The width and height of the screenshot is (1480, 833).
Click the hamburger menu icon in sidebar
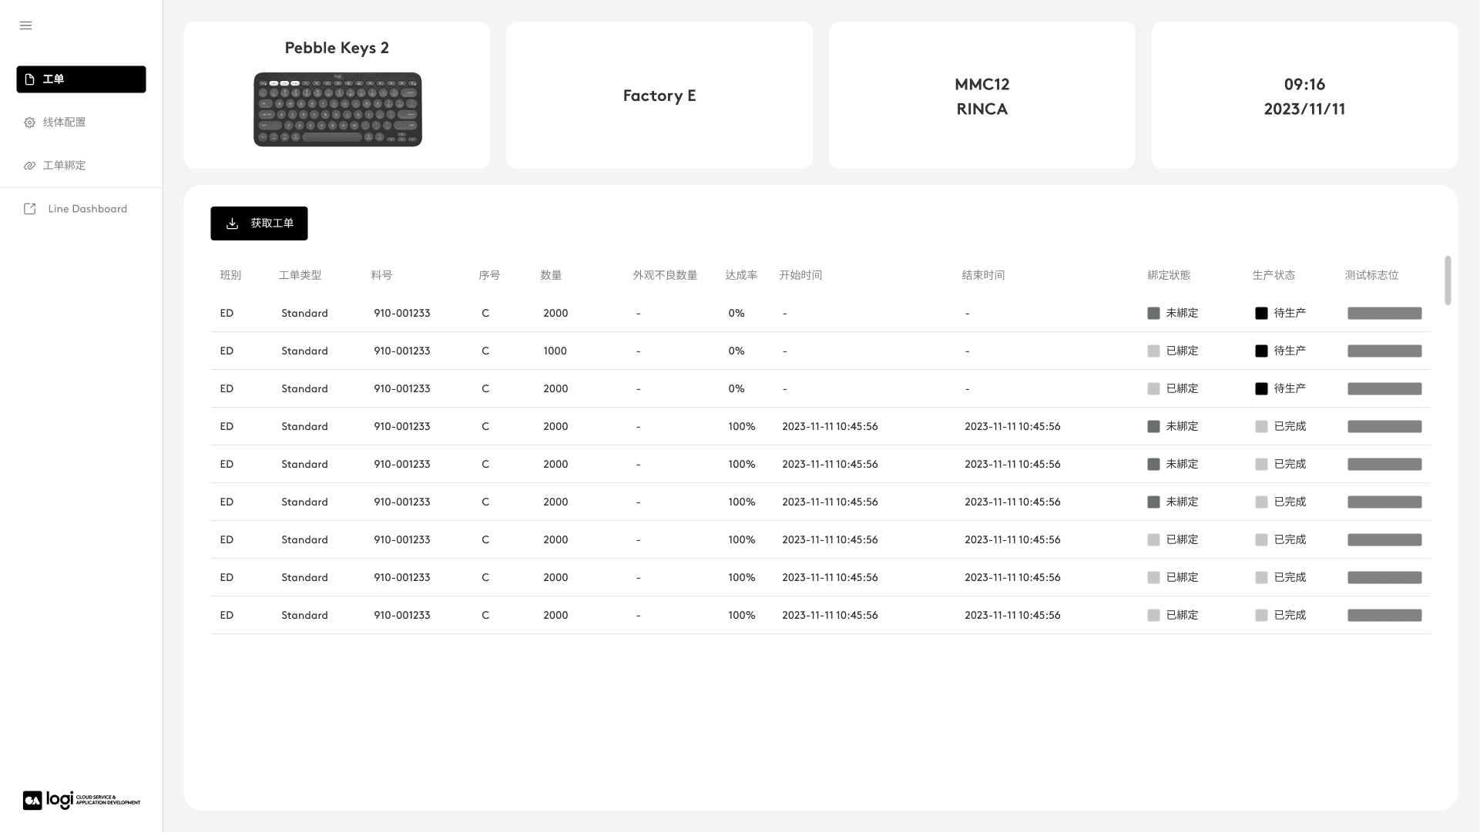(25, 25)
